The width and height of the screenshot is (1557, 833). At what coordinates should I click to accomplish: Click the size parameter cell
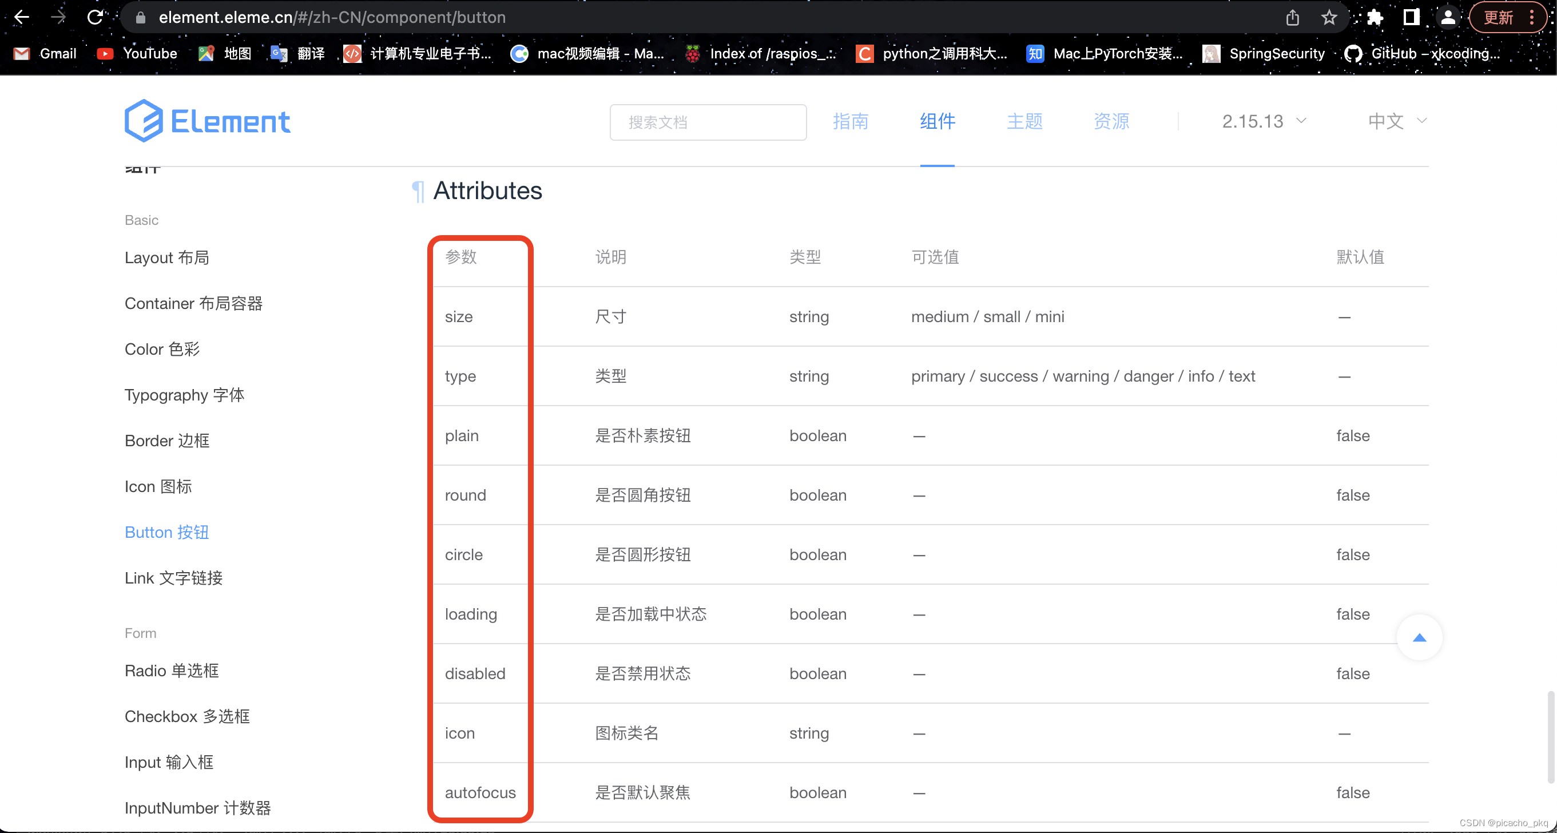tap(459, 317)
